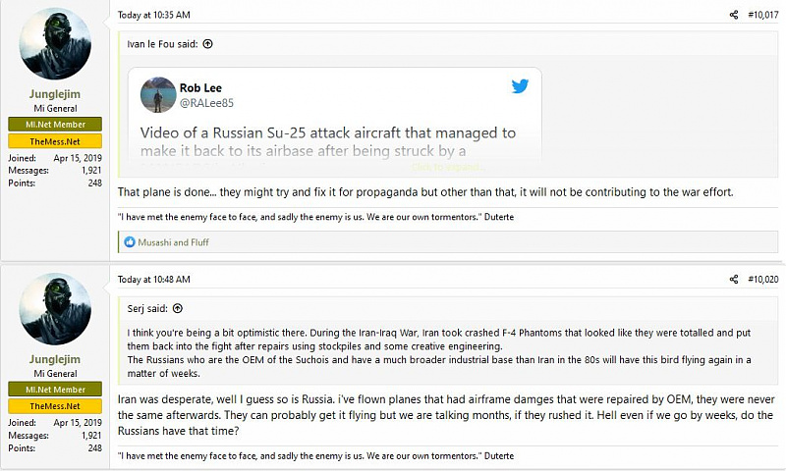Image resolution: width=786 pixels, height=471 pixels.
Task: Jump to Ivan le Fou's quoted post arrow
Action: (x=207, y=44)
